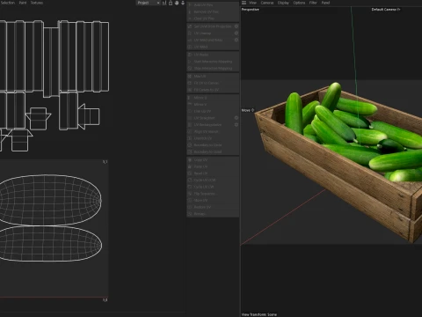Run Line Up UV command

213,111
